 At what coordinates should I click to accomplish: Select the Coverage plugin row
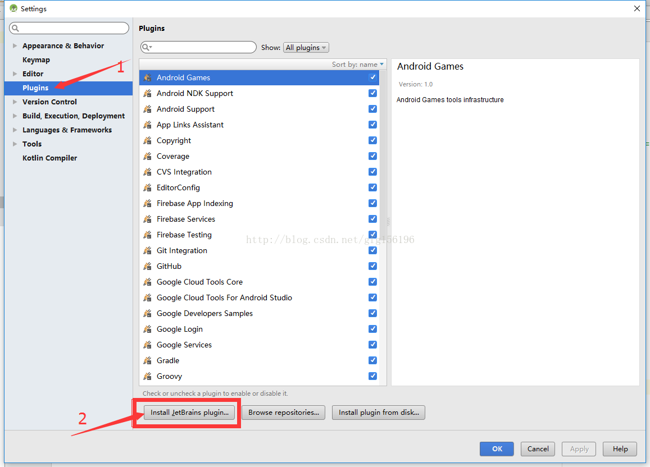coord(259,156)
